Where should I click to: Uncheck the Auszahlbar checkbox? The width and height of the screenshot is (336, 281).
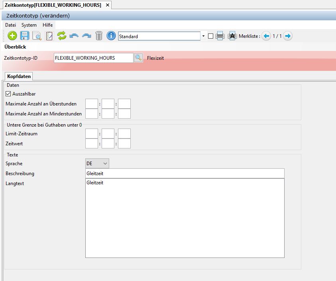(8, 94)
